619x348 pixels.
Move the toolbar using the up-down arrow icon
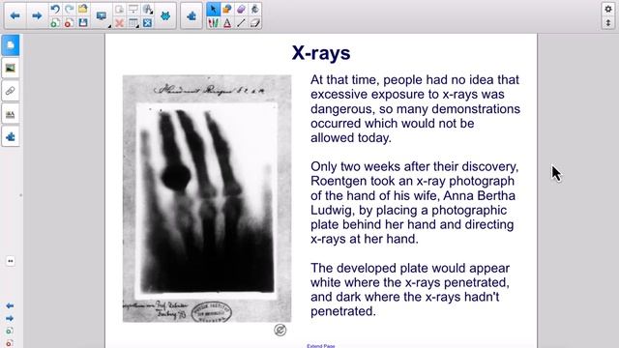[x=608, y=23]
